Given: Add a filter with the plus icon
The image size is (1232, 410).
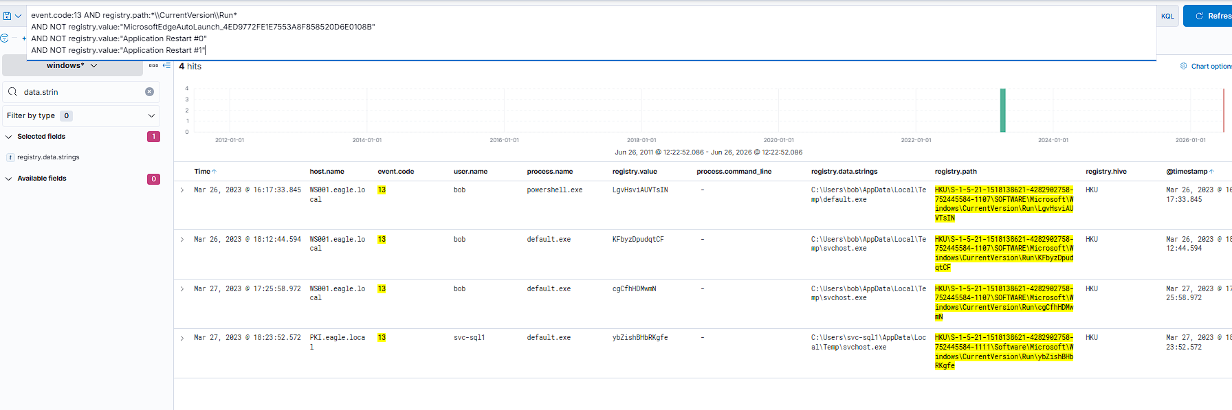Looking at the screenshot, I should [x=24, y=38].
